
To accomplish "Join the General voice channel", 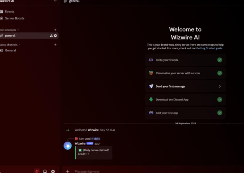I will (10, 50).
